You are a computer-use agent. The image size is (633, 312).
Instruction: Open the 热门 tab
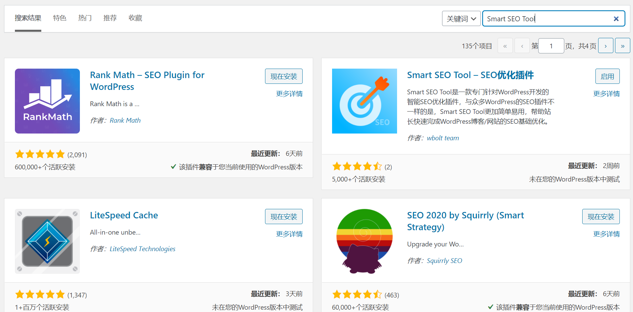(x=85, y=18)
